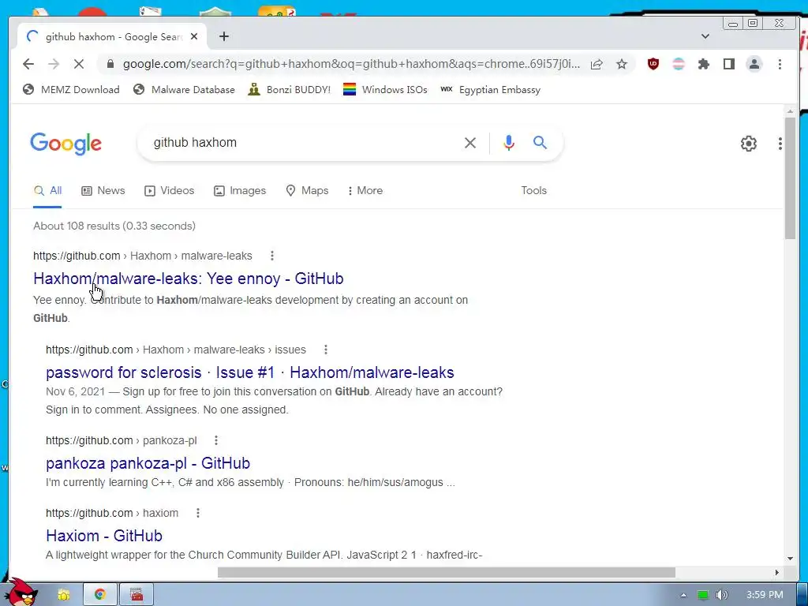This screenshot has height=606, width=808.
Task: Open the Malware Database bookmark
Action: [184, 90]
